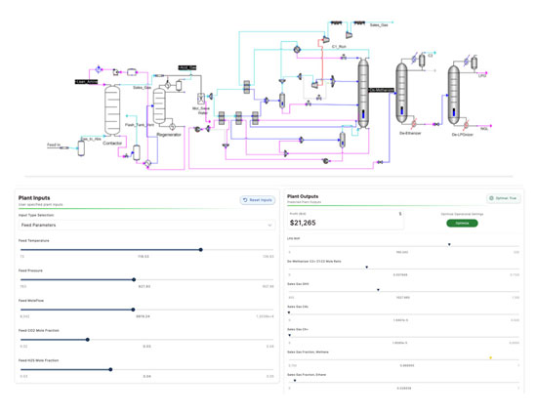This screenshot has width=537, height=415.
Task: Open Input Type Selection dropdown
Action: tap(146, 225)
